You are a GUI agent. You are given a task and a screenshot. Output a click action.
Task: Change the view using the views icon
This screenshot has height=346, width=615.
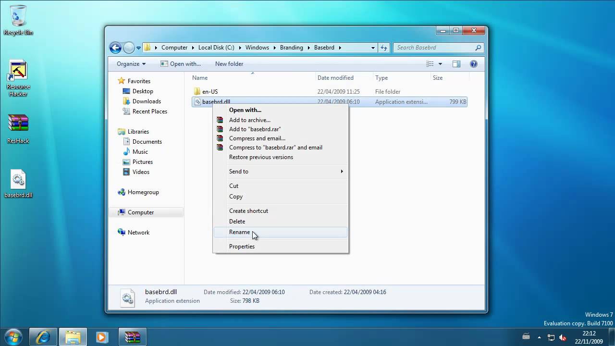point(430,64)
